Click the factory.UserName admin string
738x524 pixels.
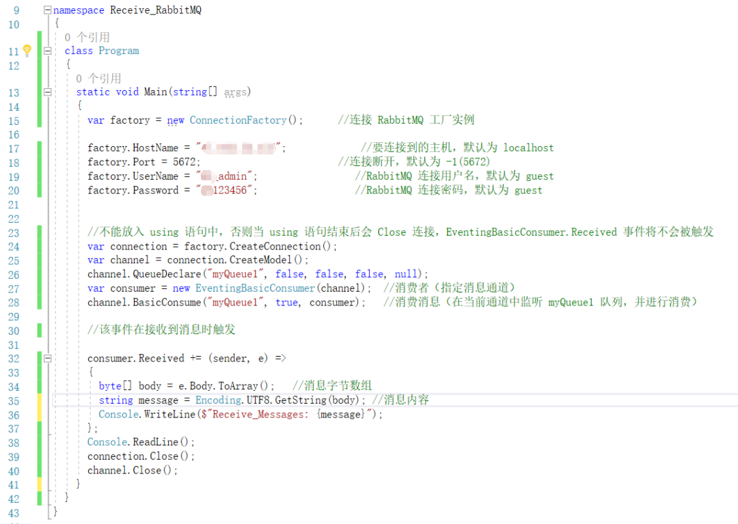[225, 176]
